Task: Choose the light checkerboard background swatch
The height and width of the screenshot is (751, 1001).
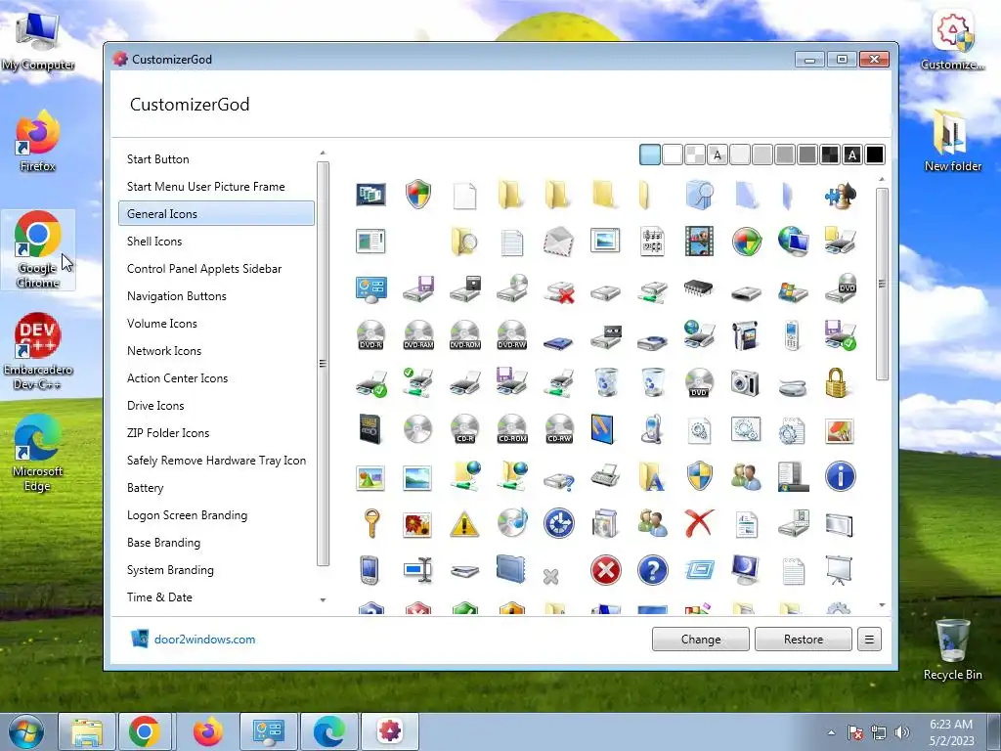Action: coord(695,155)
